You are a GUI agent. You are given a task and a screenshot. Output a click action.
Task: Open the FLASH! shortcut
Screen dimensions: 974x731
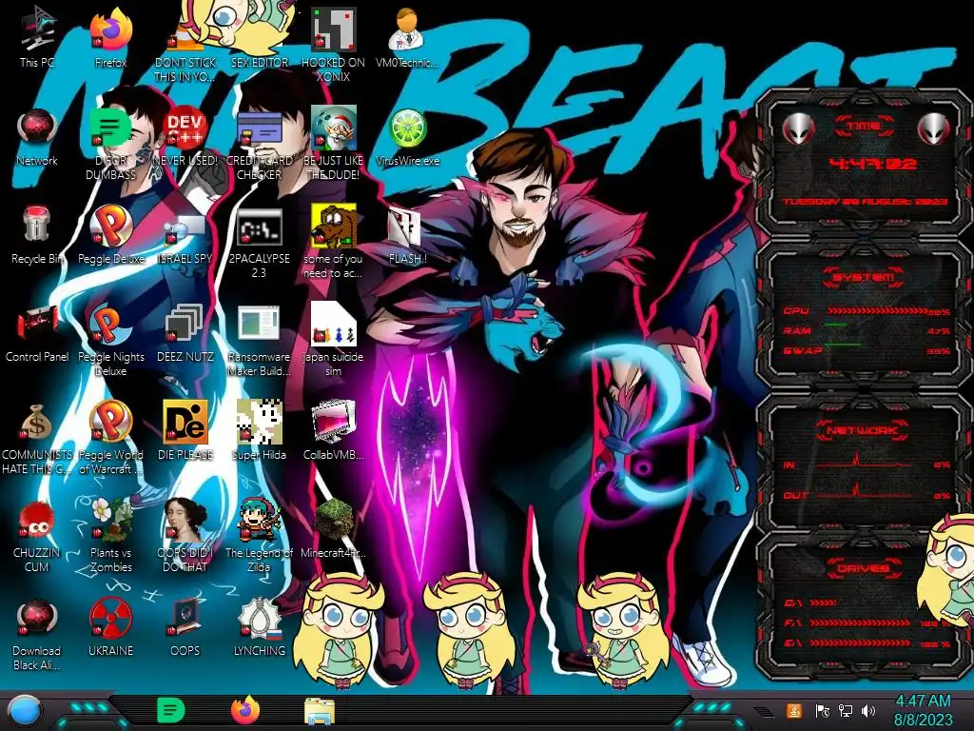pos(407,234)
